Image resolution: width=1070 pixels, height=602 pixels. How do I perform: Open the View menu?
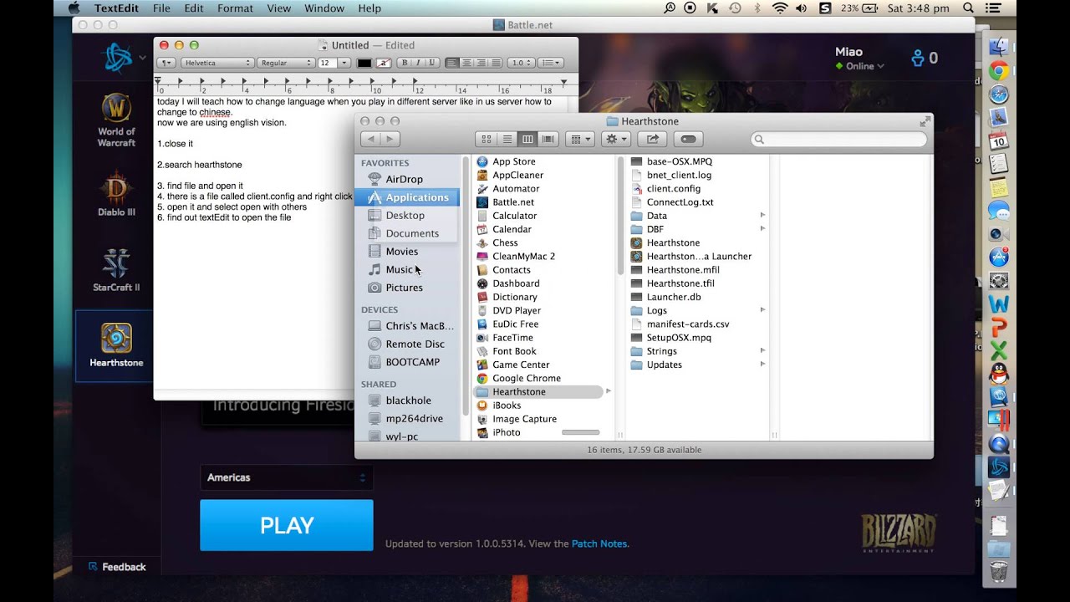pyautogui.click(x=278, y=8)
